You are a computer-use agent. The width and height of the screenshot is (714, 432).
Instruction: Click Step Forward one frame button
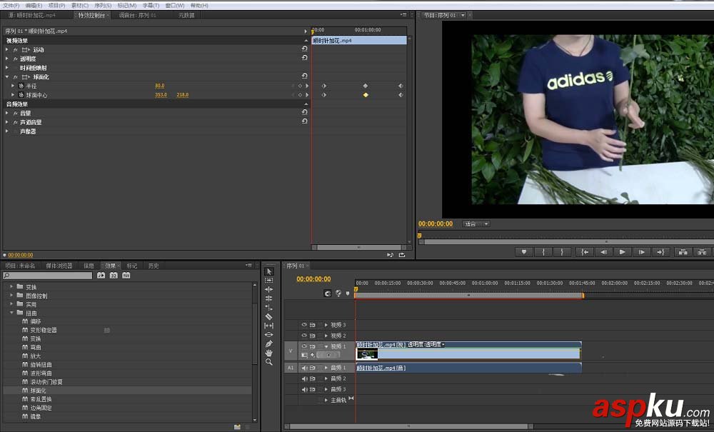tap(641, 252)
